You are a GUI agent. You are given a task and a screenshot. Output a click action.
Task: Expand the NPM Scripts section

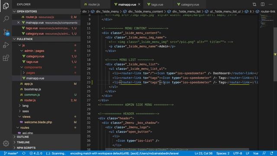coord(46,148)
